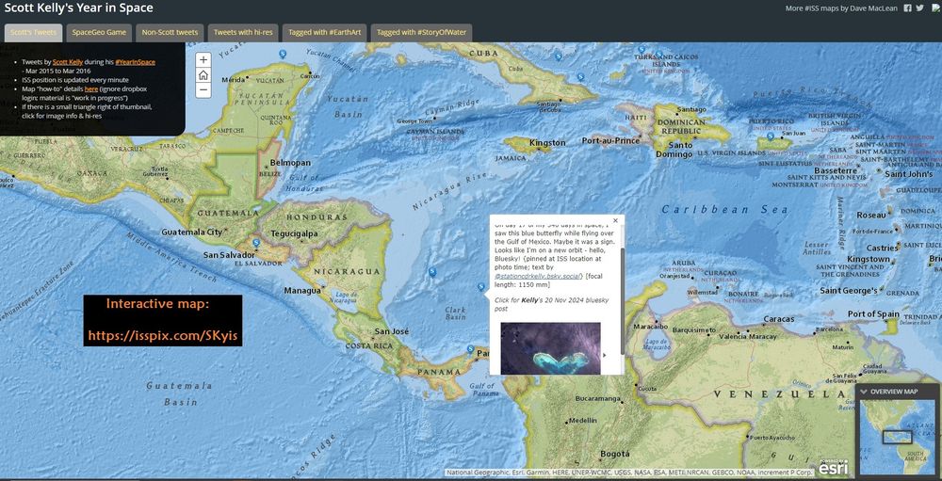Click Kelly's 20 Nov 2024 bluesky post link
Image resolution: width=942 pixels, height=481 pixels.
[x=551, y=303]
